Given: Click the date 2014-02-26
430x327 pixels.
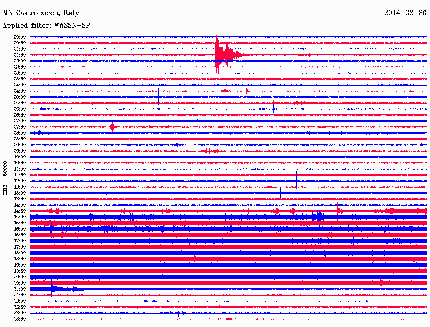Looking at the screenshot, I should (405, 13).
